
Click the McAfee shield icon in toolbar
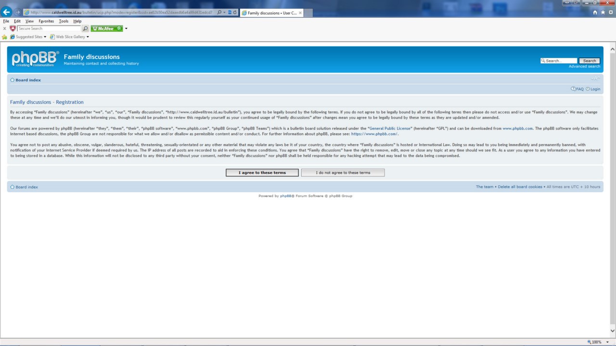coord(13,28)
